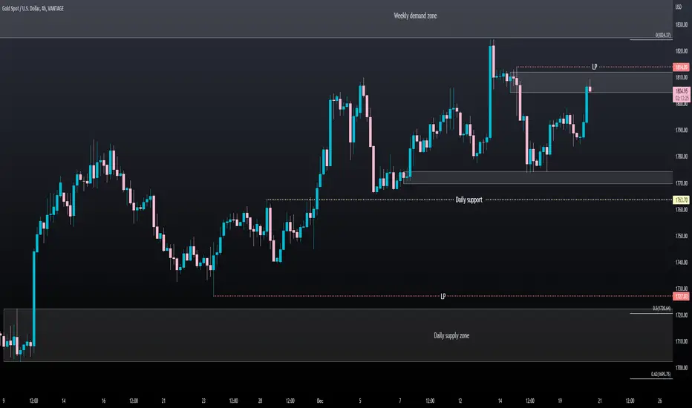Click the red 1814.05 price tag
The height and width of the screenshot is (408, 692).
point(681,67)
